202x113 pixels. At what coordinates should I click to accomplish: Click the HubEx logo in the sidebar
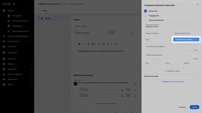pyautogui.click(x=9, y=4)
